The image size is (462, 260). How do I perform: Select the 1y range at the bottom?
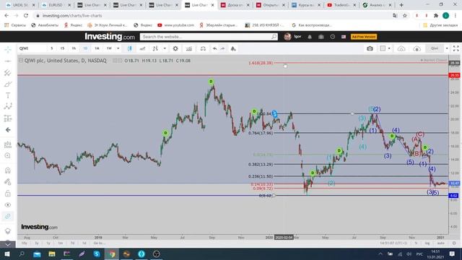point(48,243)
